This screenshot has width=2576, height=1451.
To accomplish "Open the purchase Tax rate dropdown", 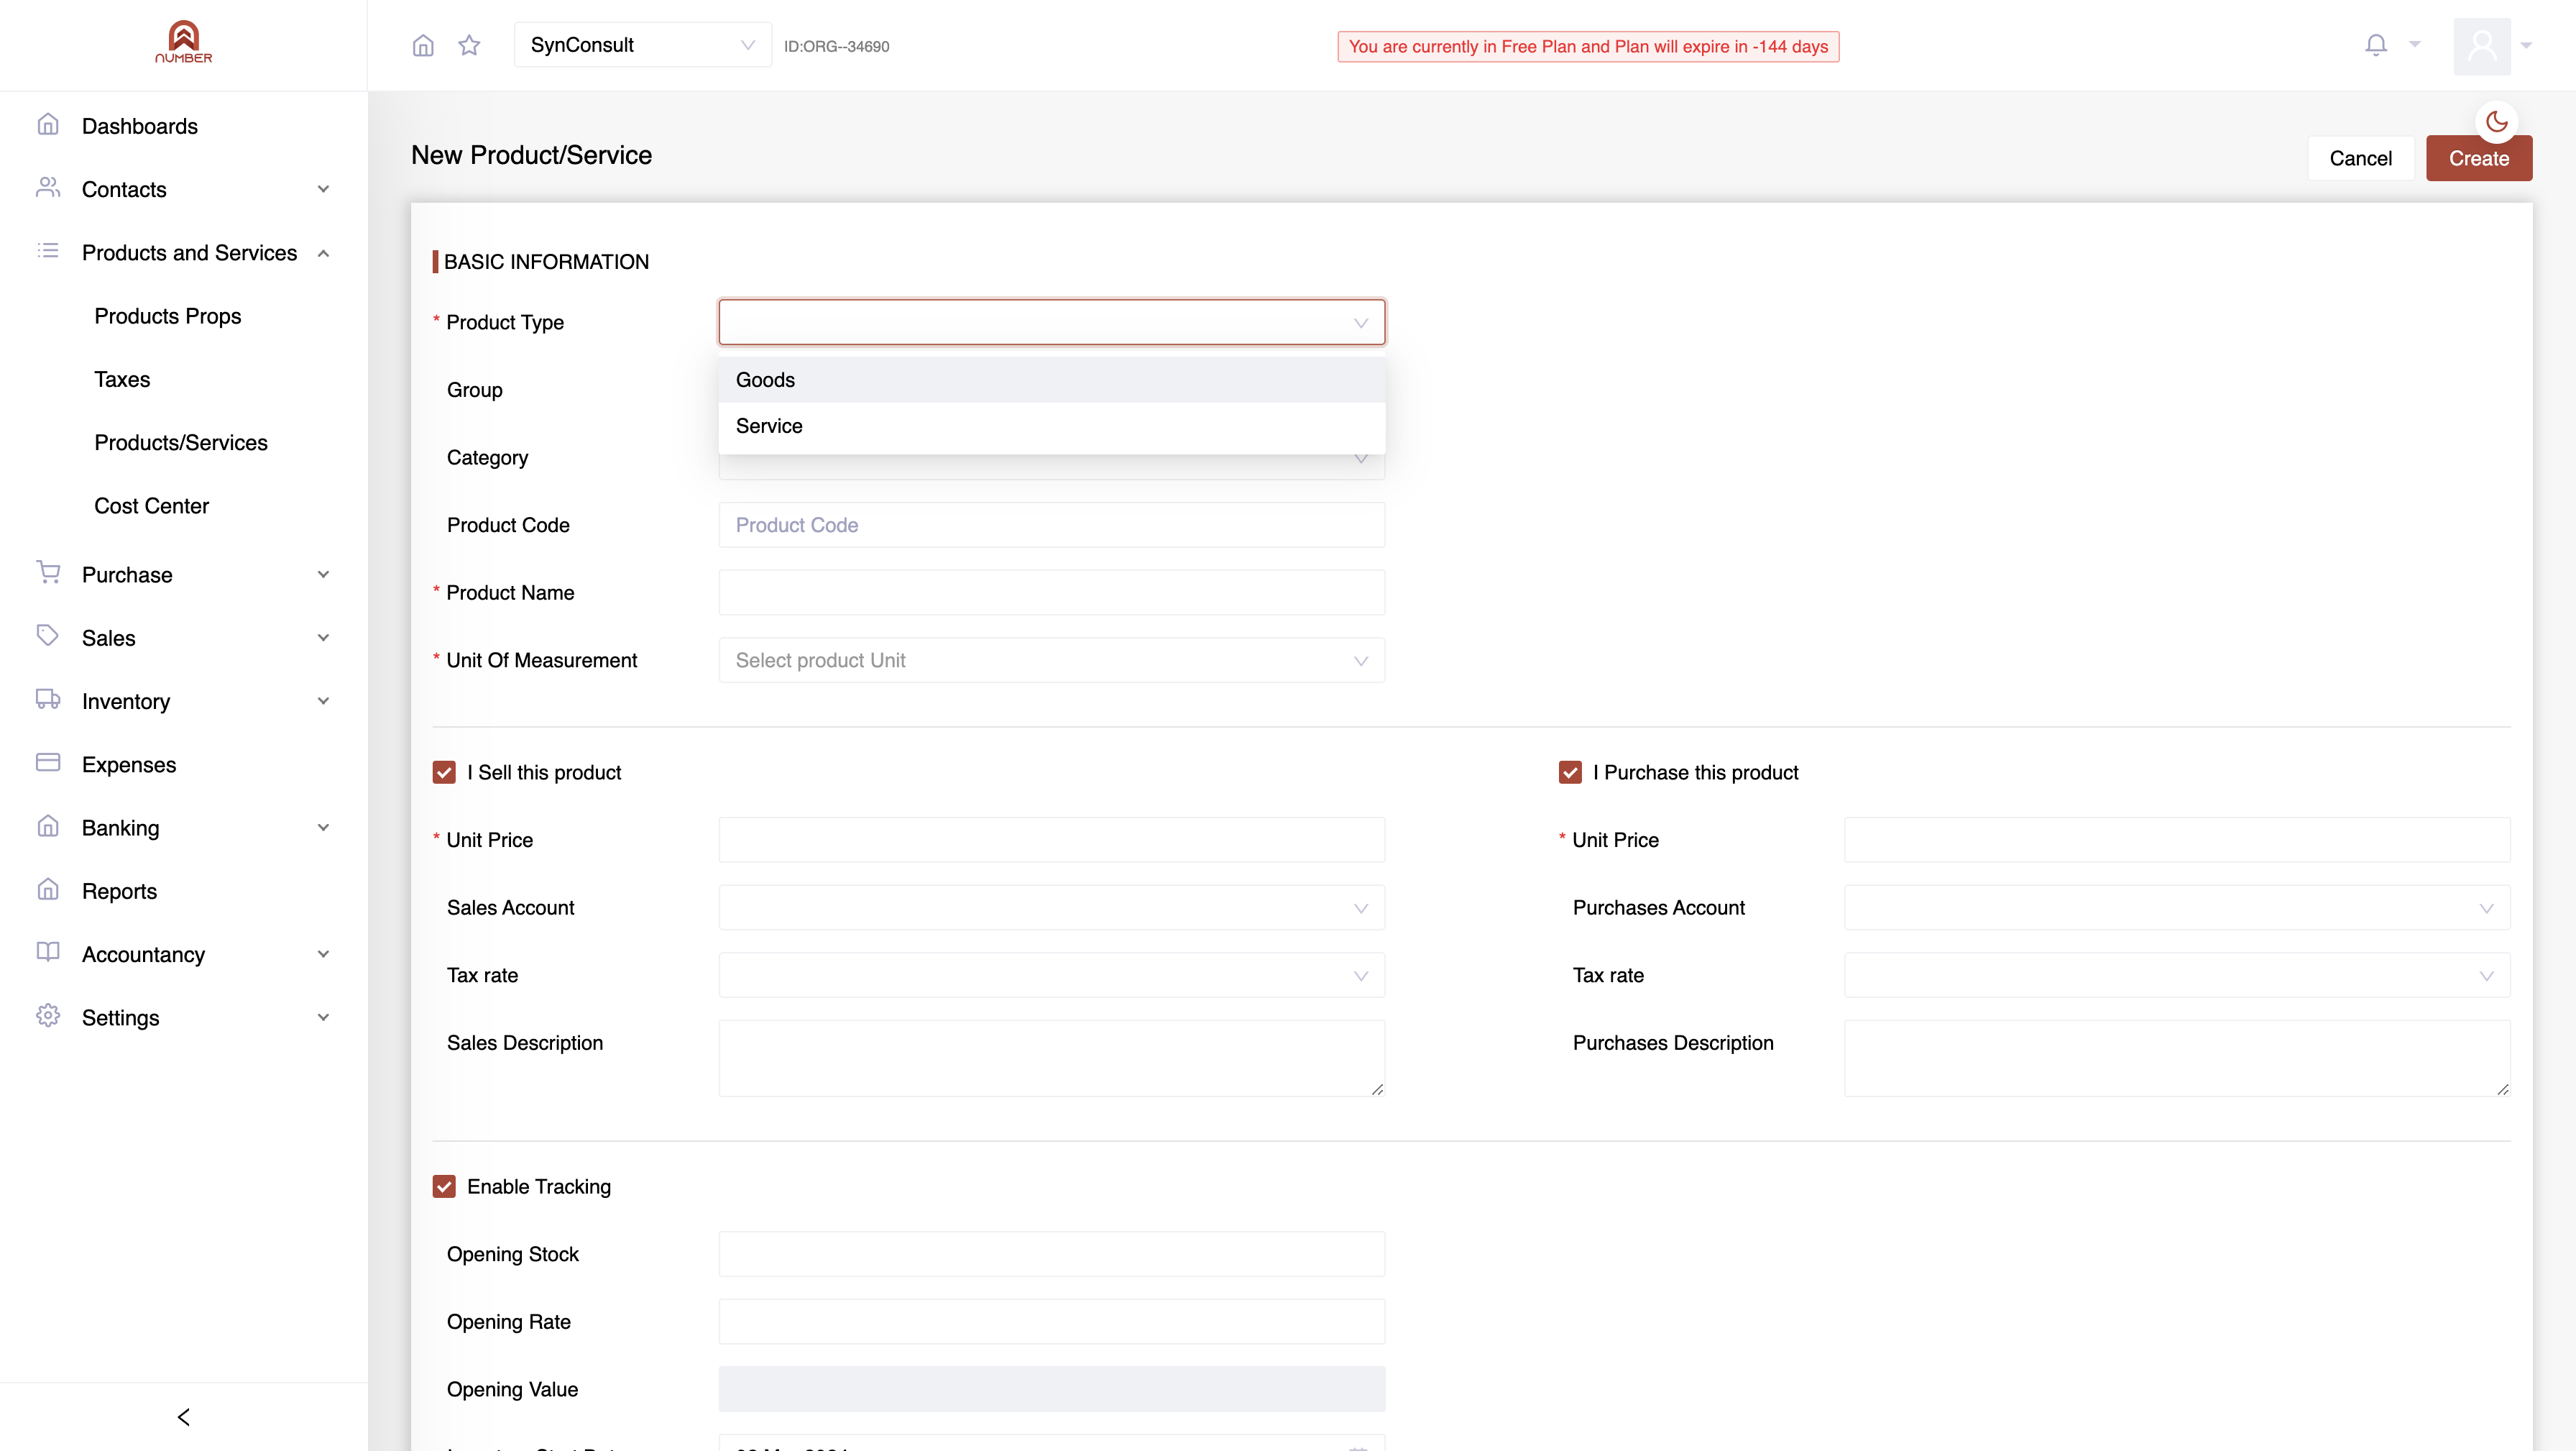I will 2177,976.
